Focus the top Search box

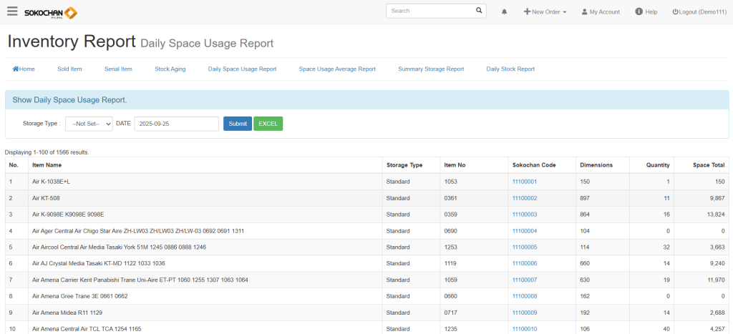[430, 11]
